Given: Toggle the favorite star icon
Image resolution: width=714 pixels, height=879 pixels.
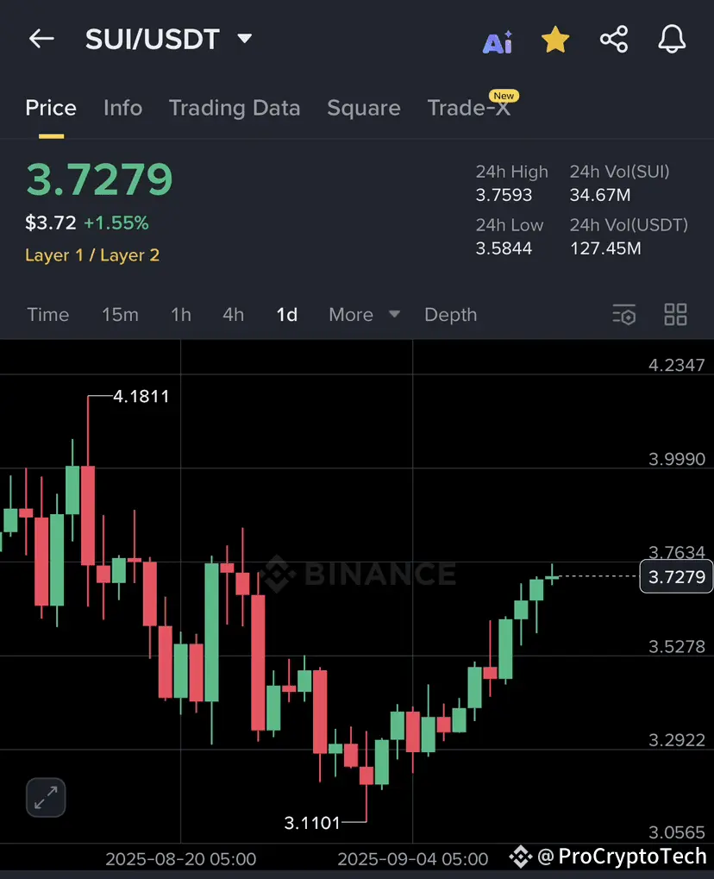Looking at the screenshot, I should [555, 39].
